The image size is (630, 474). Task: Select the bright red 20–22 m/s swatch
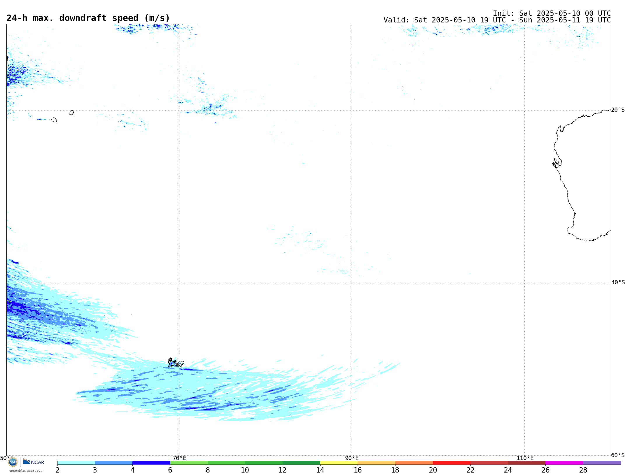pyautogui.click(x=452, y=463)
